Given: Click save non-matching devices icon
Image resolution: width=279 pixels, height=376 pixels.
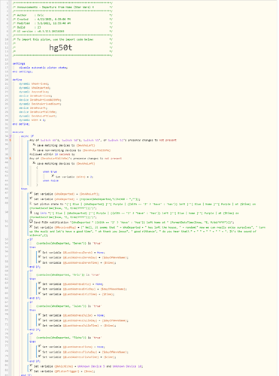Looking at the screenshot, I should [34, 150].
